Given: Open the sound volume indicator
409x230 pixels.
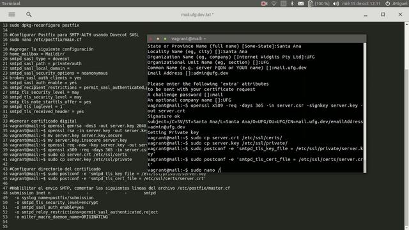Looking at the screenshot, I should click(x=336, y=4).
